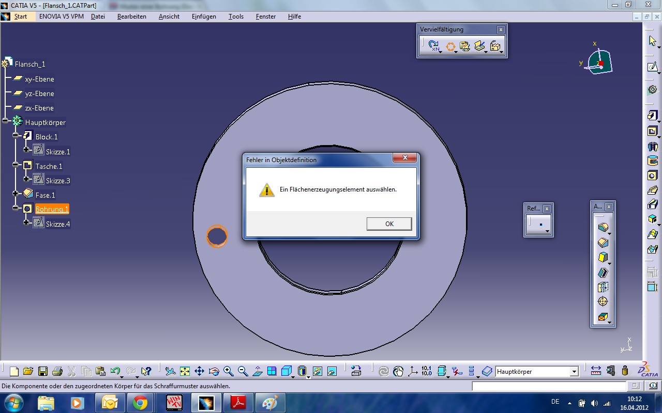Click the Shaft icon
Viewport: 662px width, 413px height.
[x=653, y=146]
